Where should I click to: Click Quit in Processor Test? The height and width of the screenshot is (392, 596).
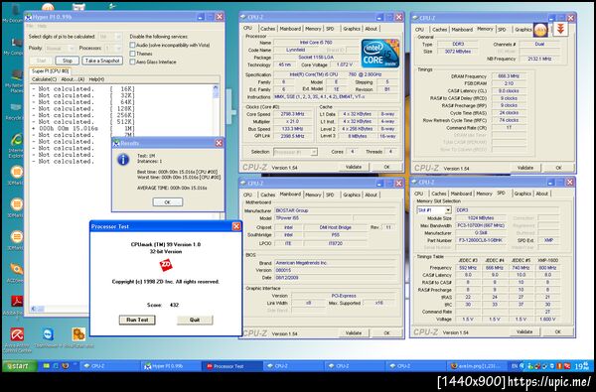[x=195, y=320]
